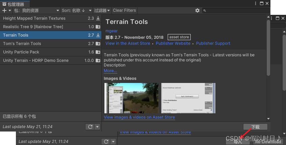Click download icon on Height Mapped Terrain Textures row

[x=98, y=18]
